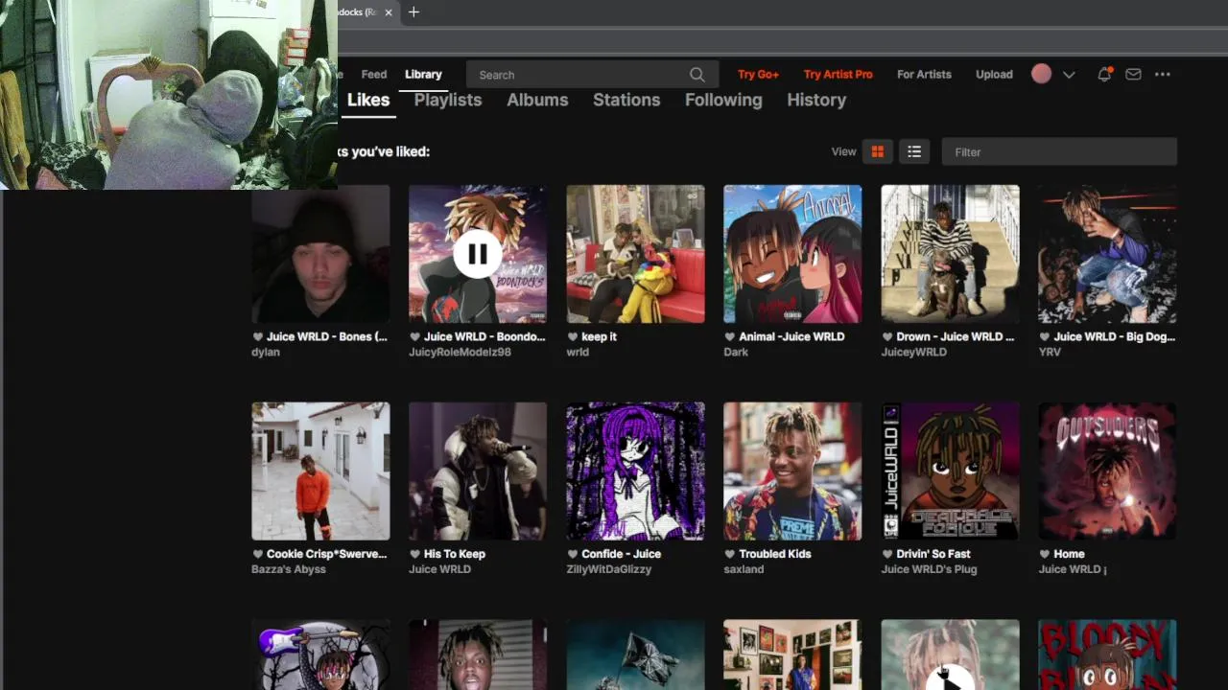This screenshot has height=690, width=1228.
Task: Open uploader YRV profile
Action: tap(1050, 352)
